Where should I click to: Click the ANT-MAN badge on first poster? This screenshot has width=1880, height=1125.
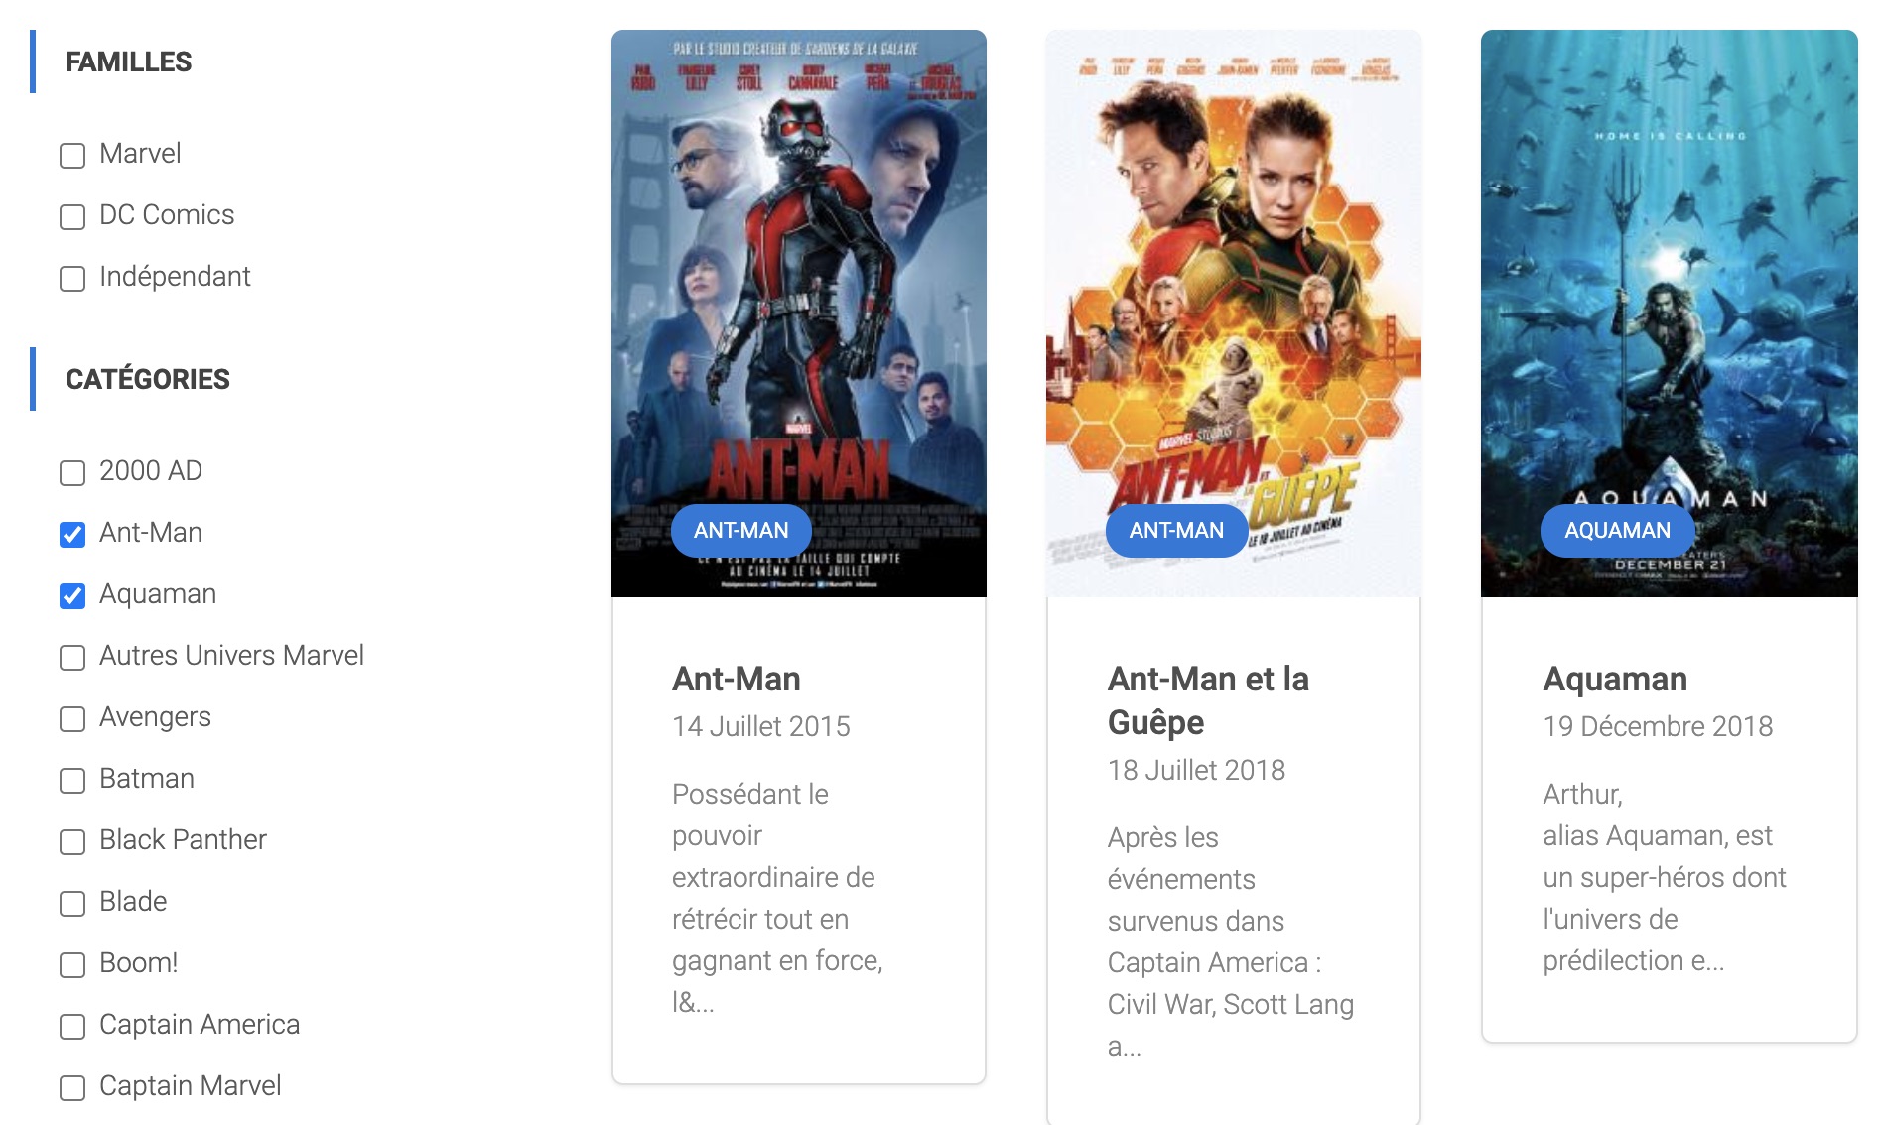tap(741, 531)
